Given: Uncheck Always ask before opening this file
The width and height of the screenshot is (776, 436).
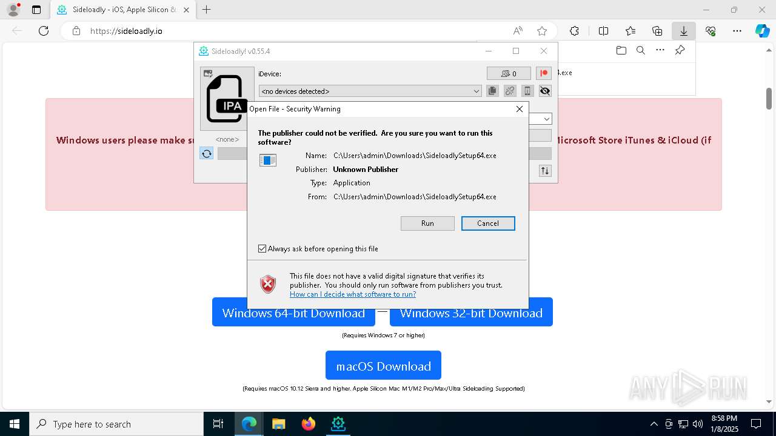Looking at the screenshot, I should [x=263, y=249].
